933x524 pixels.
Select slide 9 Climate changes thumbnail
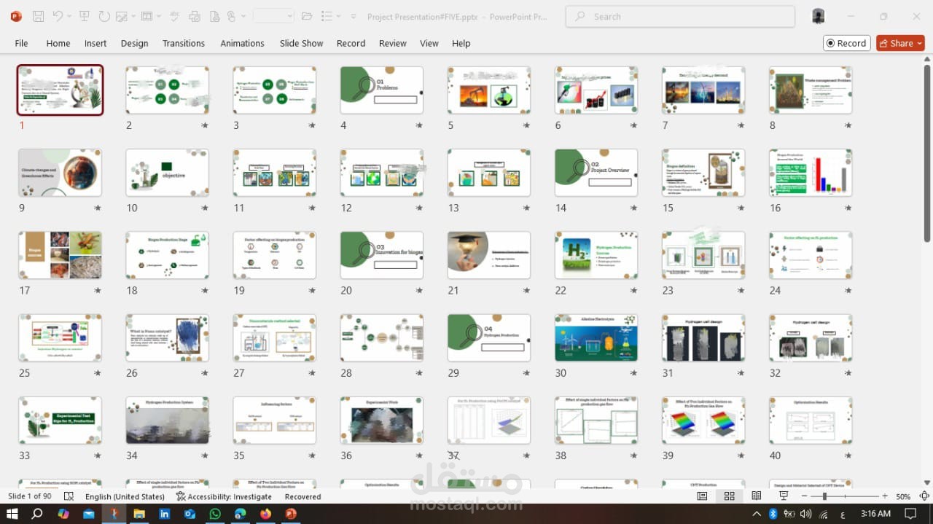60,173
